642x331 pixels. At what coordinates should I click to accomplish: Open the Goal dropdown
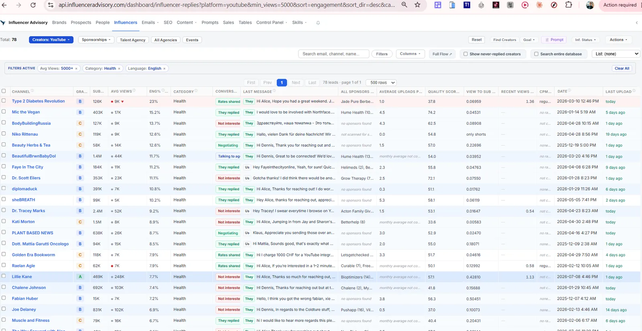coord(529,40)
